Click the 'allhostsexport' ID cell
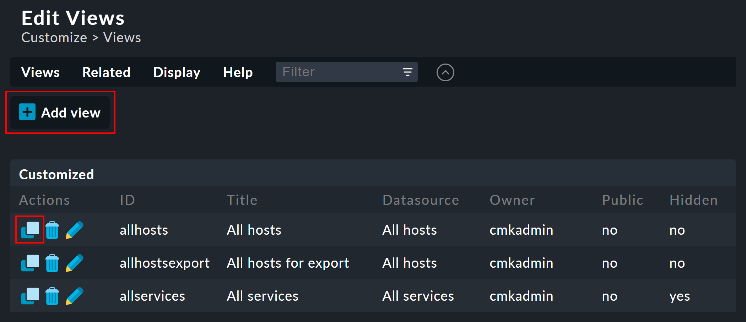 pos(165,263)
